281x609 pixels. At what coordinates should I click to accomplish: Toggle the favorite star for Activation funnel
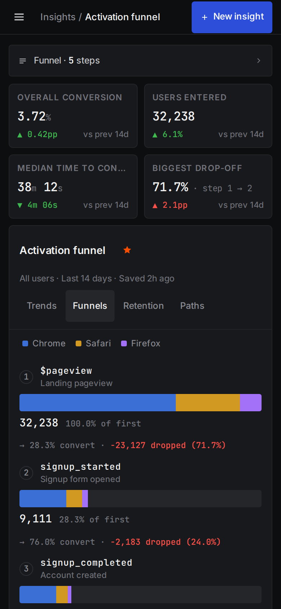127,250
